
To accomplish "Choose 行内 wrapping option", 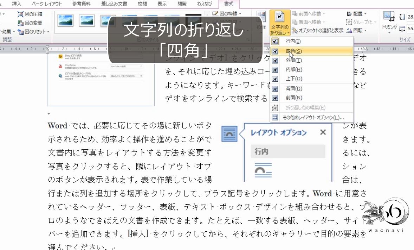I will [312, 41].
